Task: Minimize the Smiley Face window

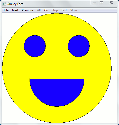Action: tap(95, 3)
